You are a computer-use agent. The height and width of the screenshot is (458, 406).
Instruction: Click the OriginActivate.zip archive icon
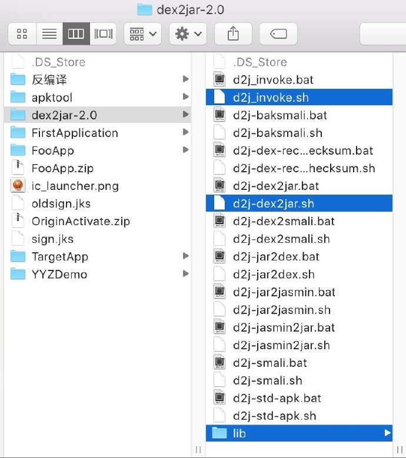tap(18, 221)
